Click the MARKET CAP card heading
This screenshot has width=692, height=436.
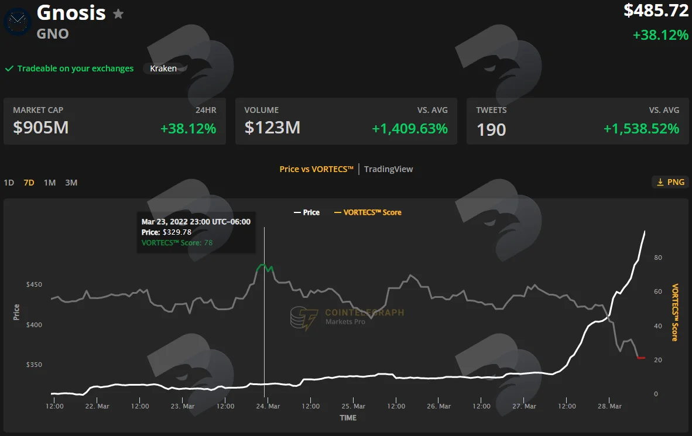38,110
